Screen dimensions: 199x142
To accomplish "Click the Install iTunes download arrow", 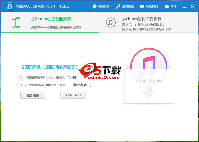I will pos(149,92).
